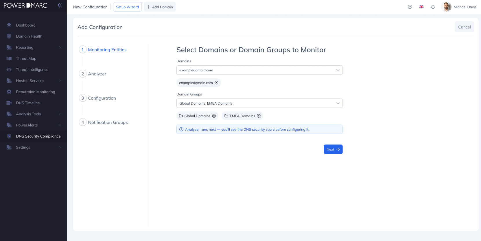Screen dimensions: 481x241
Task: Remove exampledomain.com chip using X icon
Action: click(216, 83)
